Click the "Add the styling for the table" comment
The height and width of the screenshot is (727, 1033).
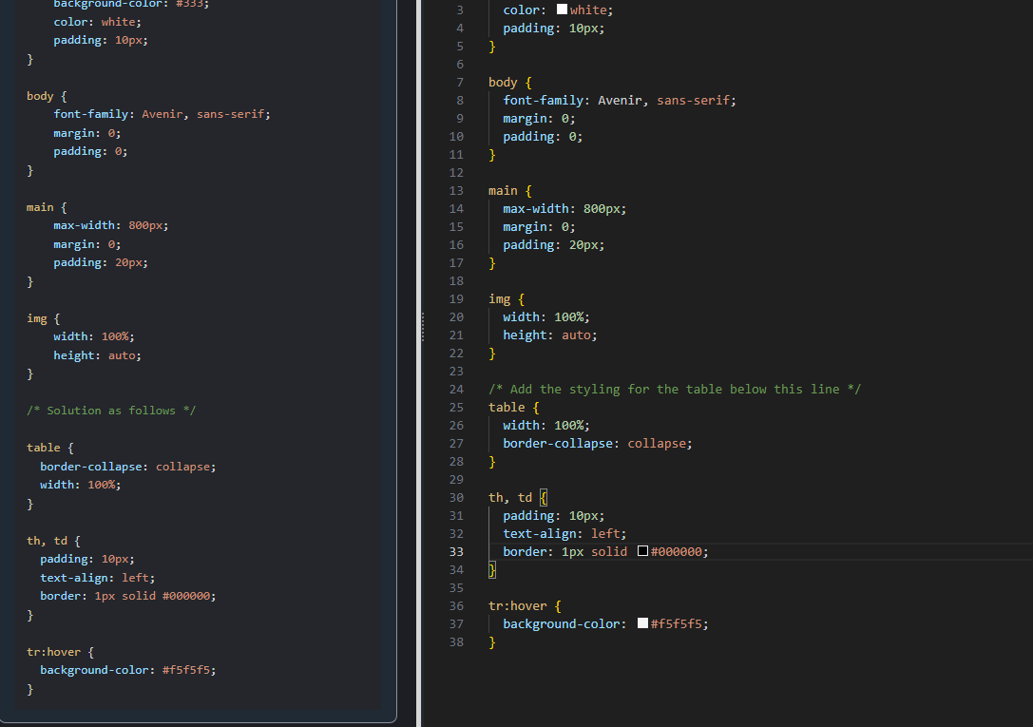tap(675, 390)
